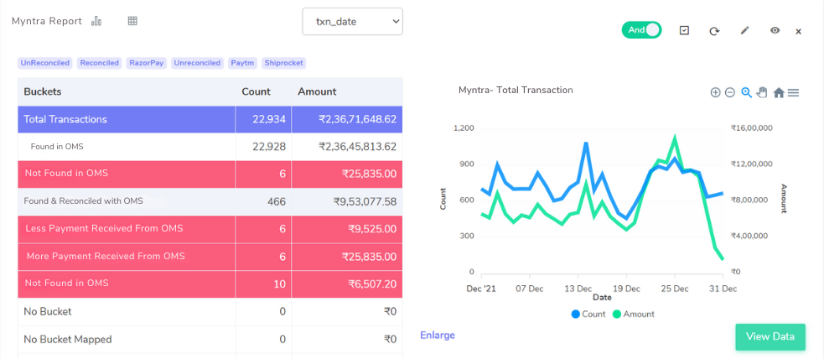The height and width of the screenshot is (359, 824).
Task: Activate chart selection zoom magnifier
Action: pos(746,92)
